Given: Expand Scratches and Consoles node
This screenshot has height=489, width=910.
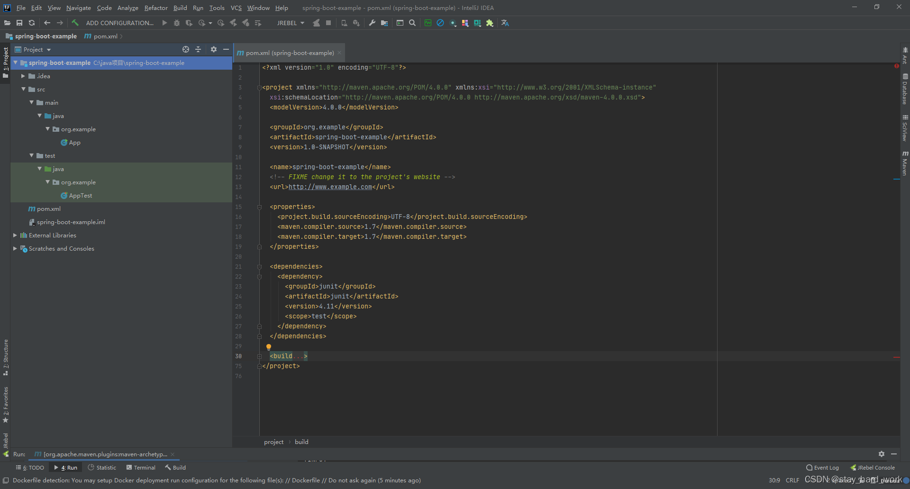Looking at the screenshot, I should click(x=15, y=248).
